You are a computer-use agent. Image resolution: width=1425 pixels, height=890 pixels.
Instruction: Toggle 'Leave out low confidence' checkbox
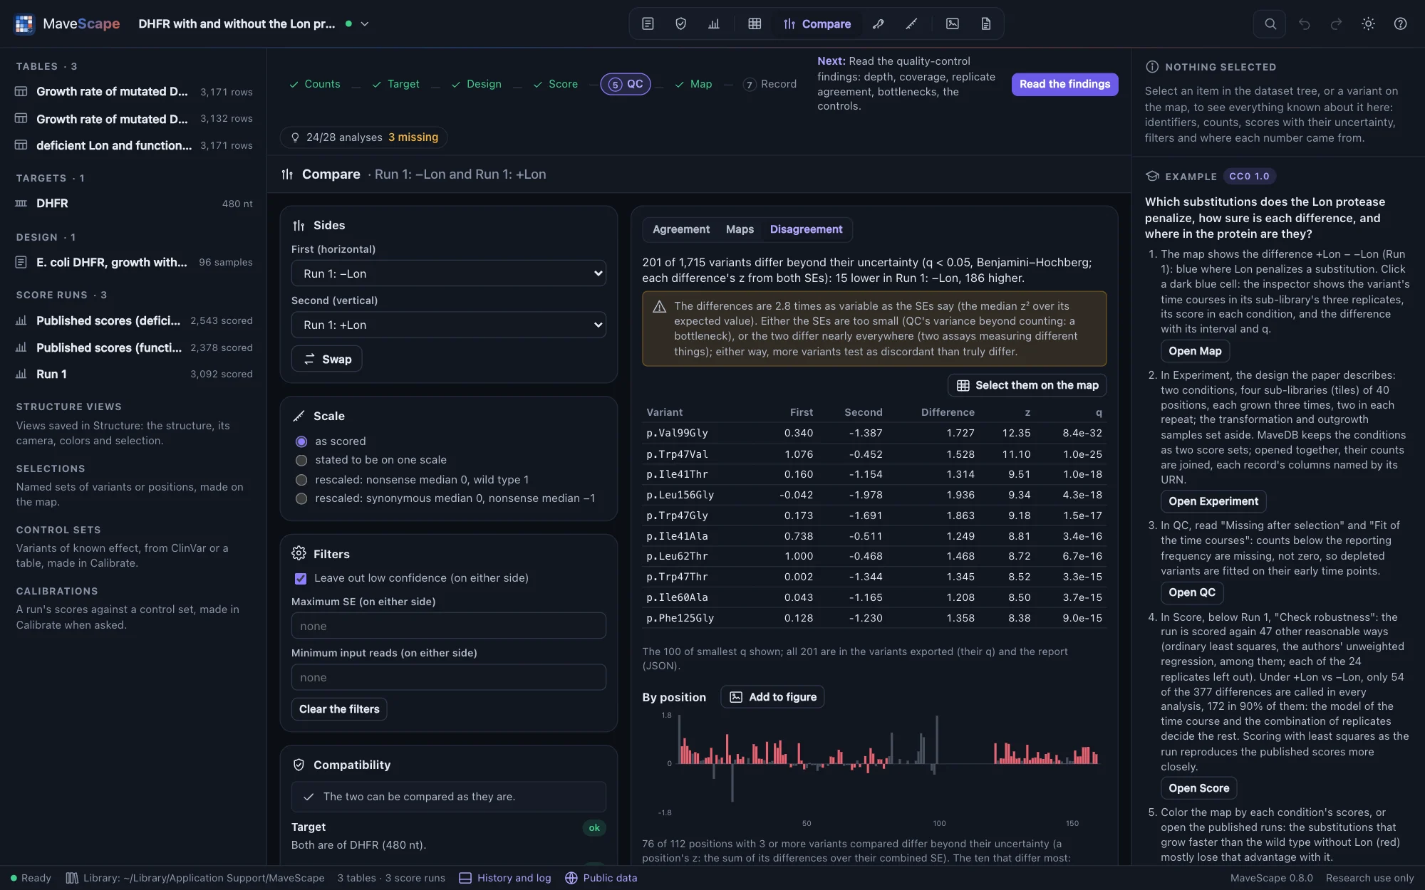click(301, 578)
